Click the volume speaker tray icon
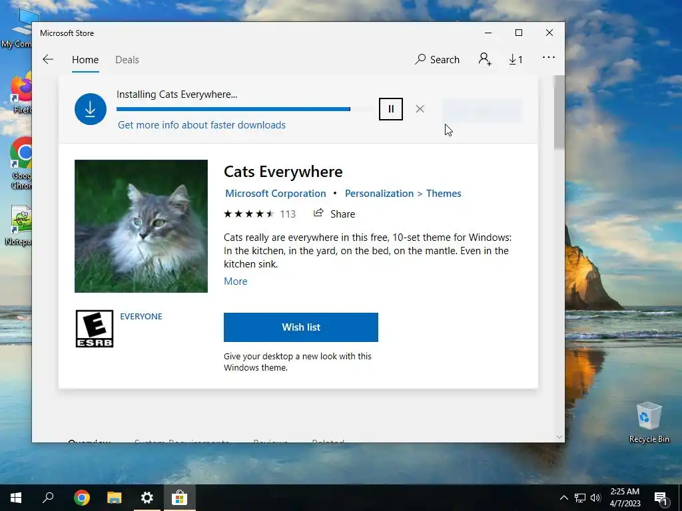Image resolution: width=682 pixels, height=511 pixels. point(595,498)
